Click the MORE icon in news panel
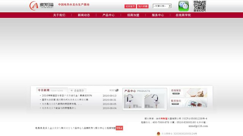 click(114, 90)
